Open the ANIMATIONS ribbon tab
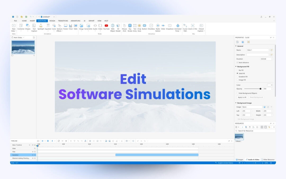Image resolution: width=286 pixels, height=179 pixels. pos(75,21)
